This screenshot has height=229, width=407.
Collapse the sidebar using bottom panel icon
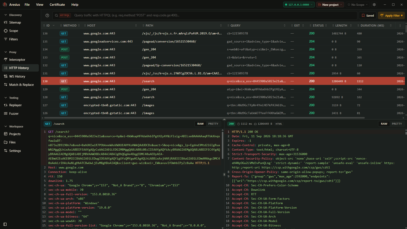point(5,224)
